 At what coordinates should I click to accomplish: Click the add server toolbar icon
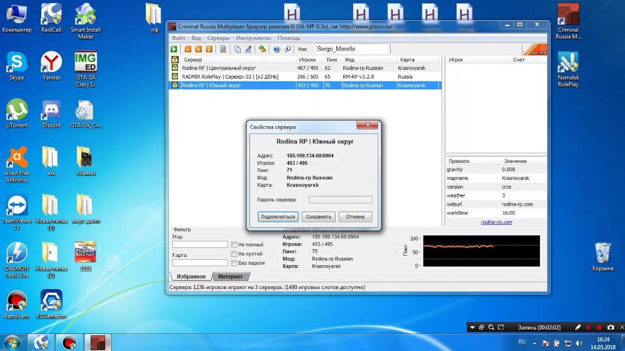point(262,49)
